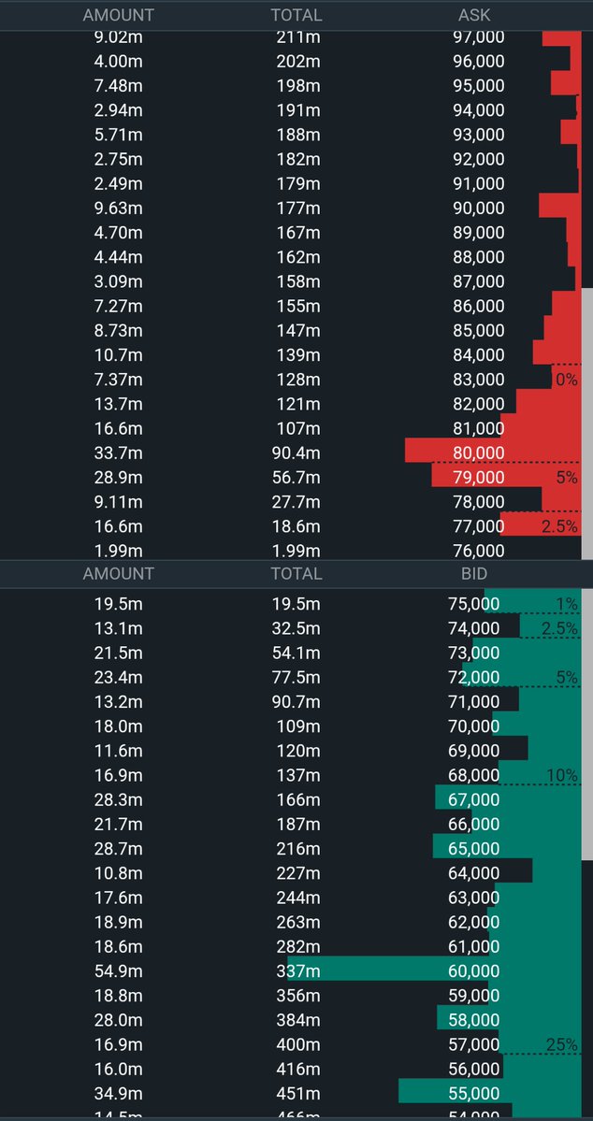Click the 70,000 bid price
Screen dimensions: 593x1121
pos(473,726)
